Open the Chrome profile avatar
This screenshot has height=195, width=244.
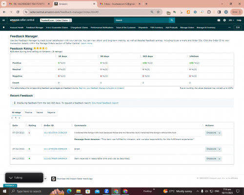(226, 12)
